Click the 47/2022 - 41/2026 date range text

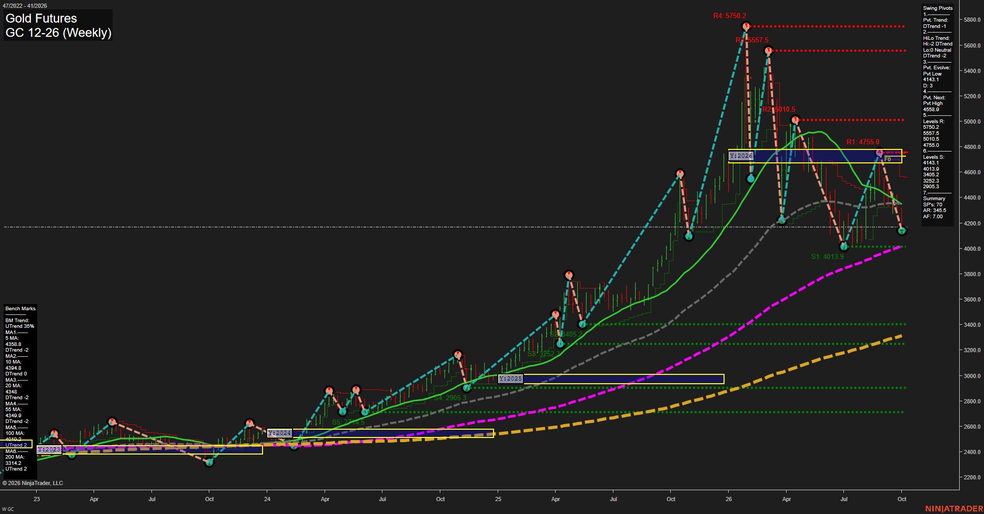click(25, 6)
